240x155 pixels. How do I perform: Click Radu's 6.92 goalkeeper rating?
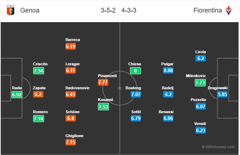pos(17,95)
